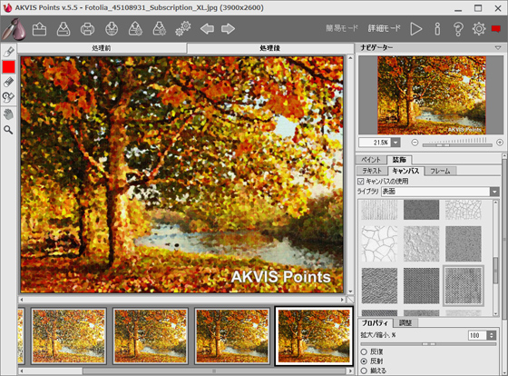Click the 拡大/縮小 value field
The height and width of the screenshot is (376, 508).
(477, 335)
